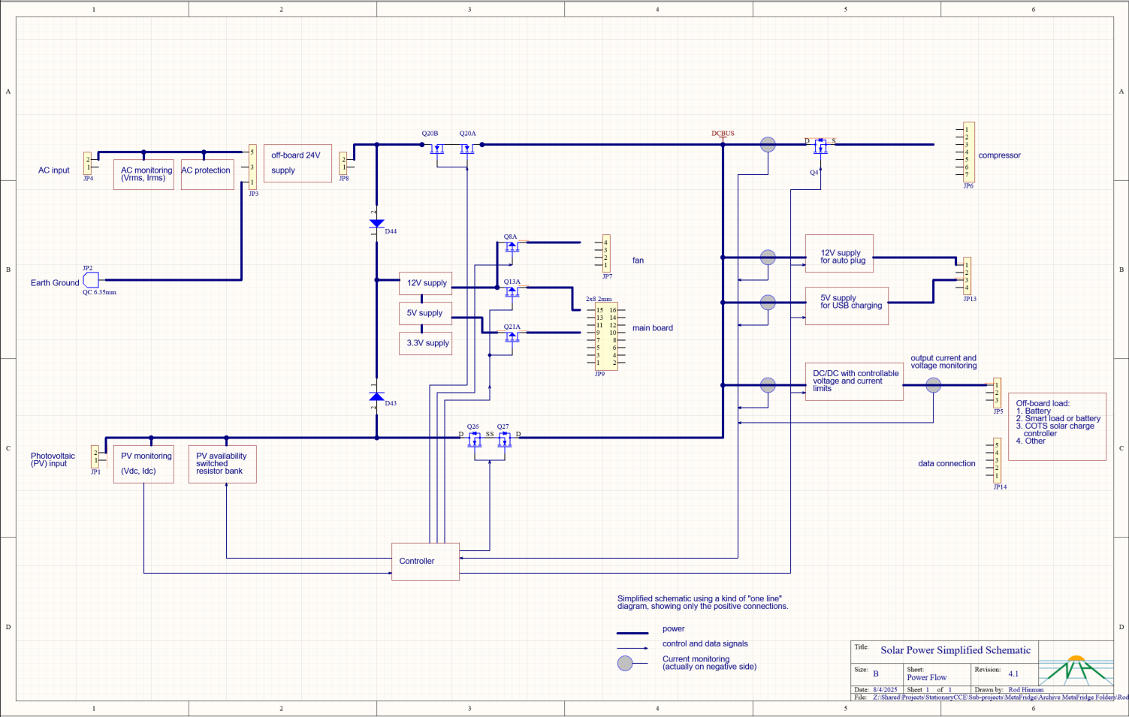
Task: Select the AC monitoring block
Action: (143, 175)
